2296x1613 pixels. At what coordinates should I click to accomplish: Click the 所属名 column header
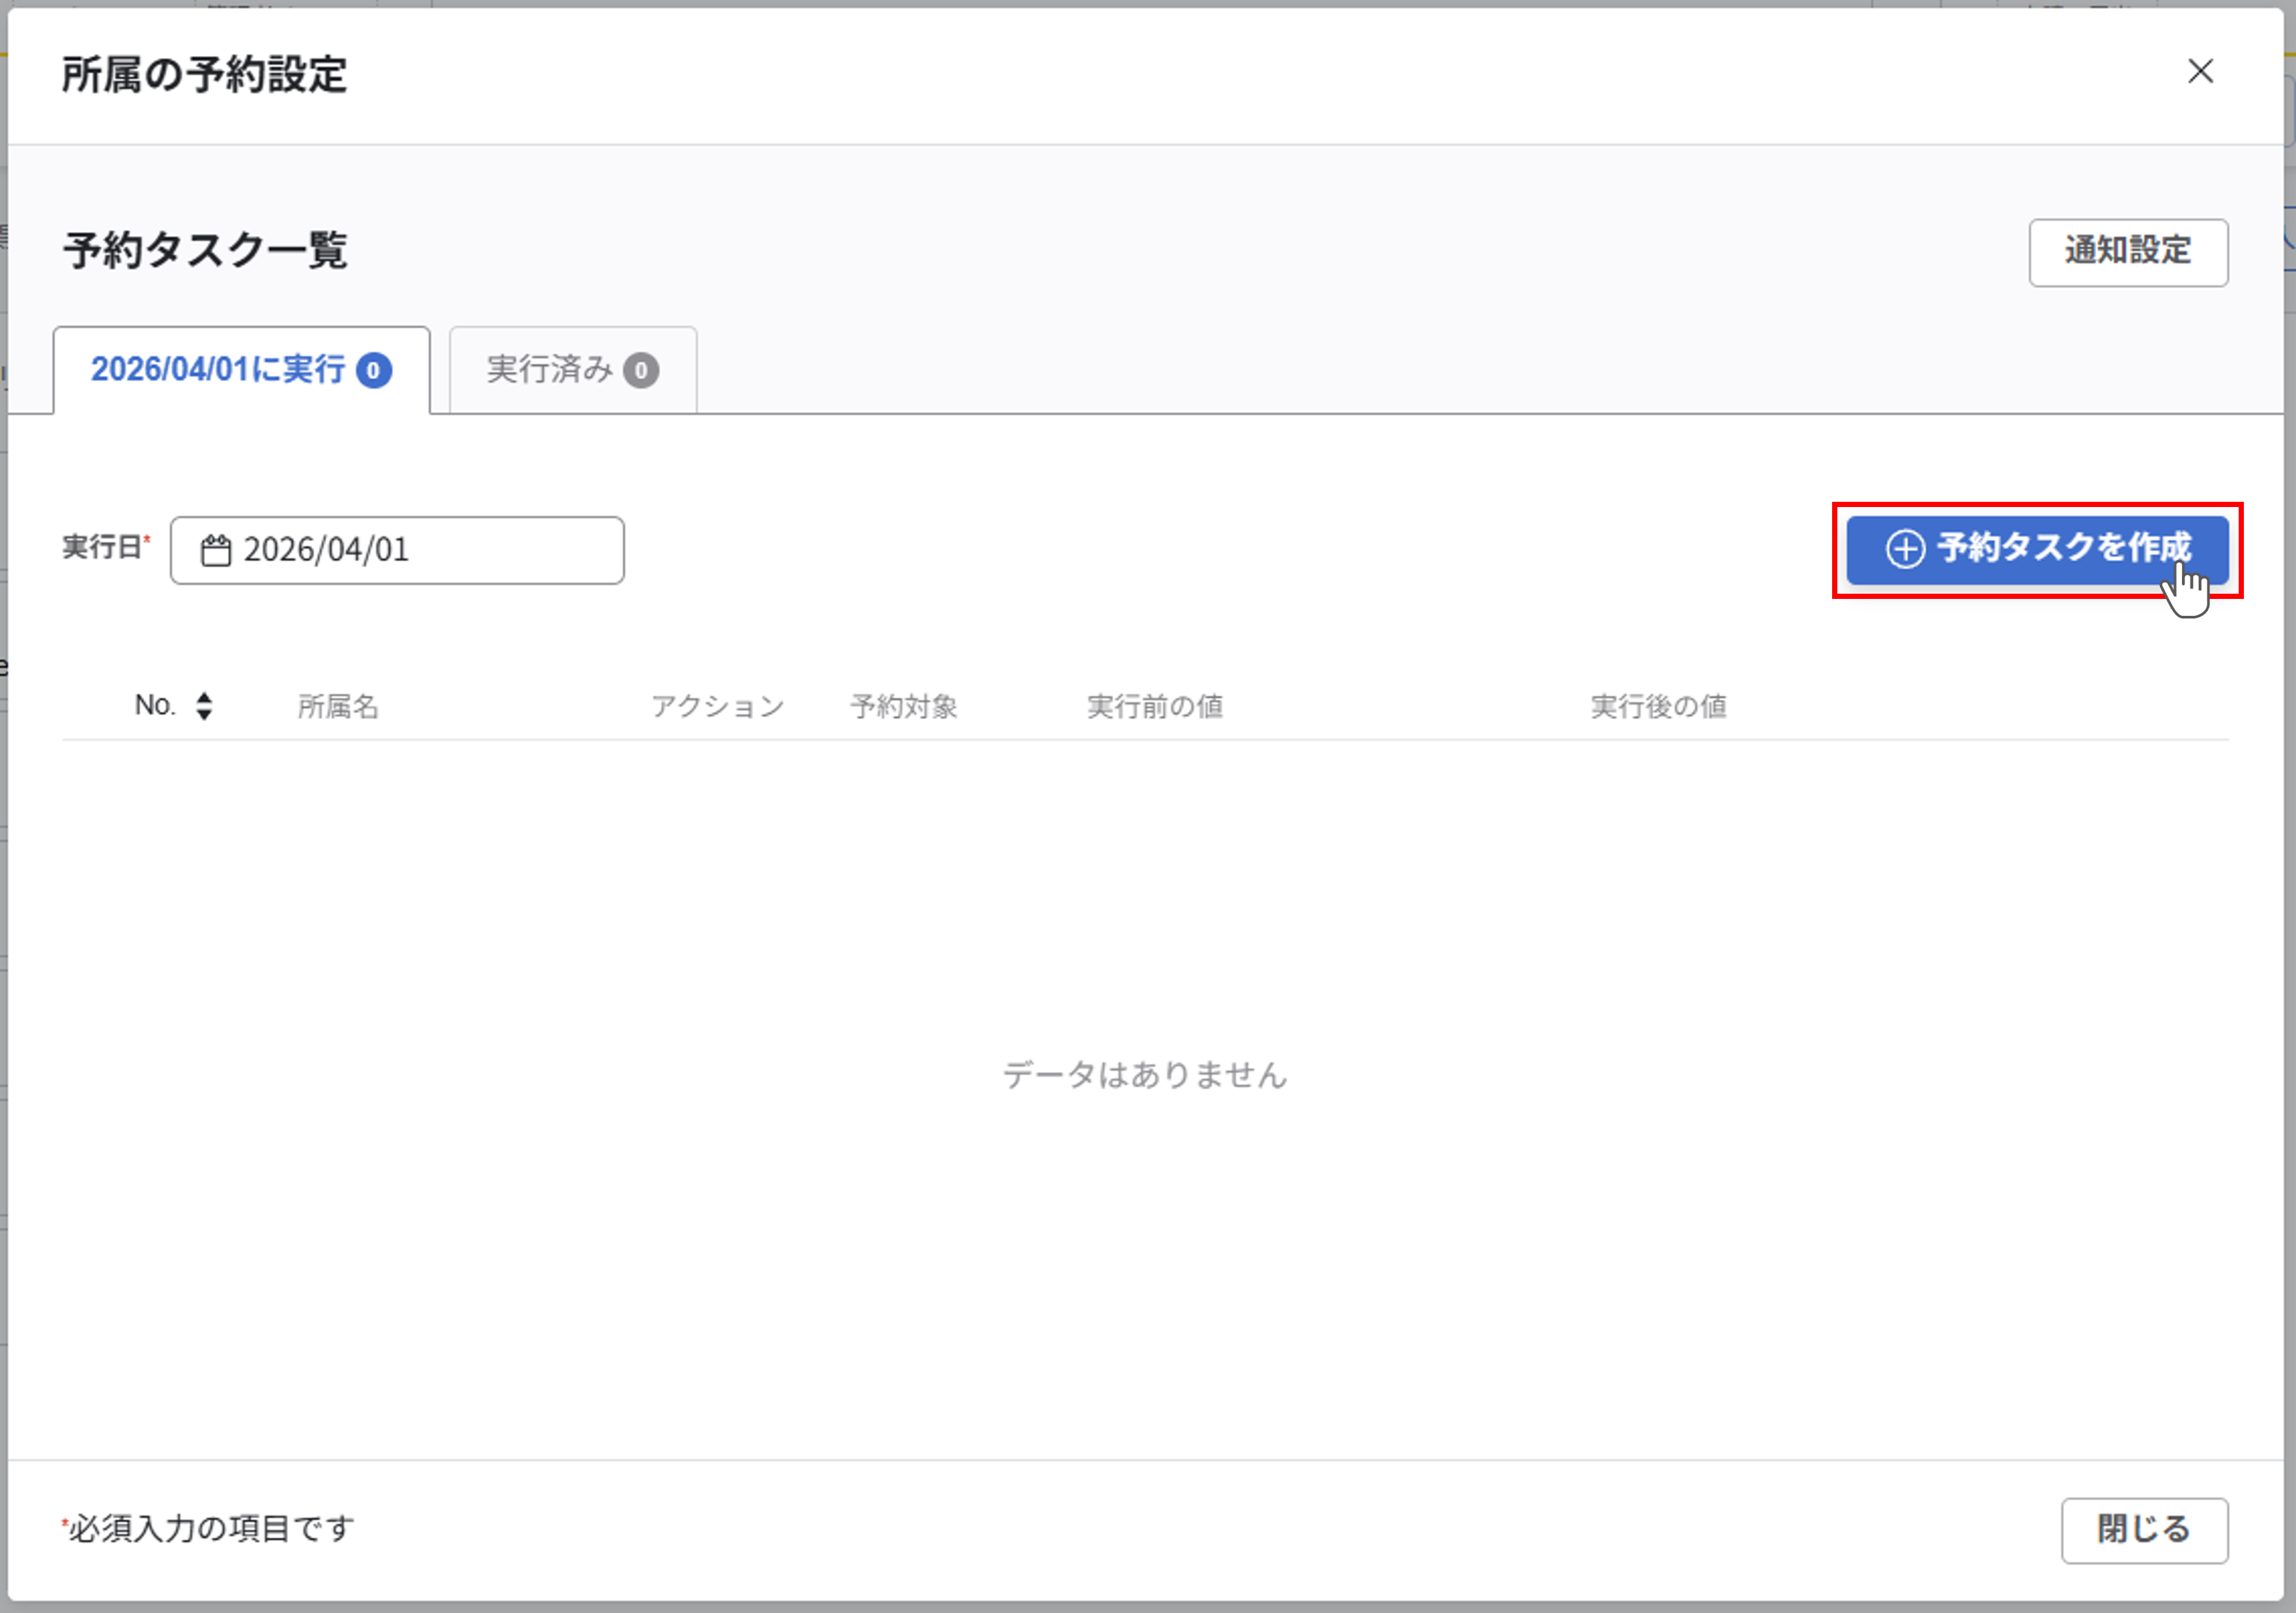338,707
